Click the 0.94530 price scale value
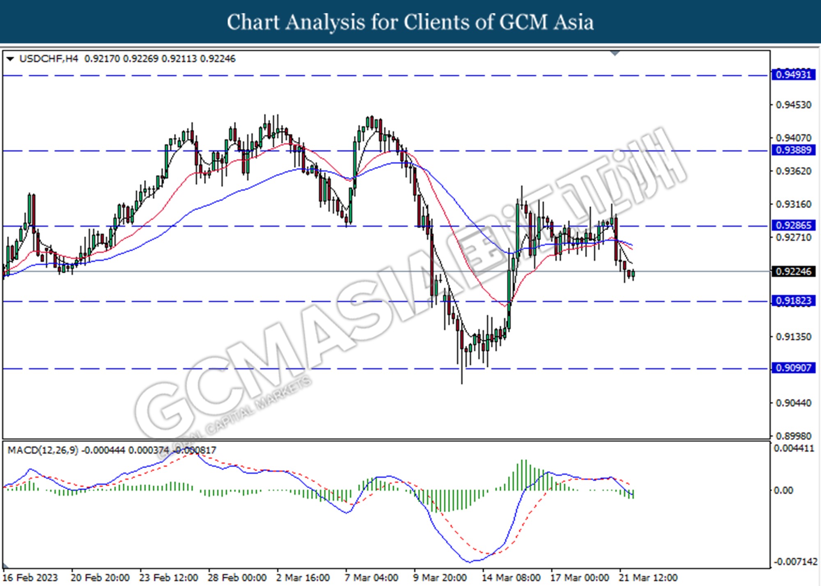This screenshot has width=821, height=586. click(x=793, y=105)
